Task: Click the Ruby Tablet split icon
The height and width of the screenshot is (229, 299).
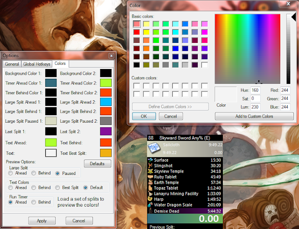Action: [x=150, y=177]
